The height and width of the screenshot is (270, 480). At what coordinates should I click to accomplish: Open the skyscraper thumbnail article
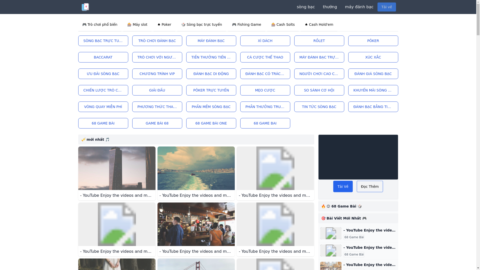tap(117, 168)
